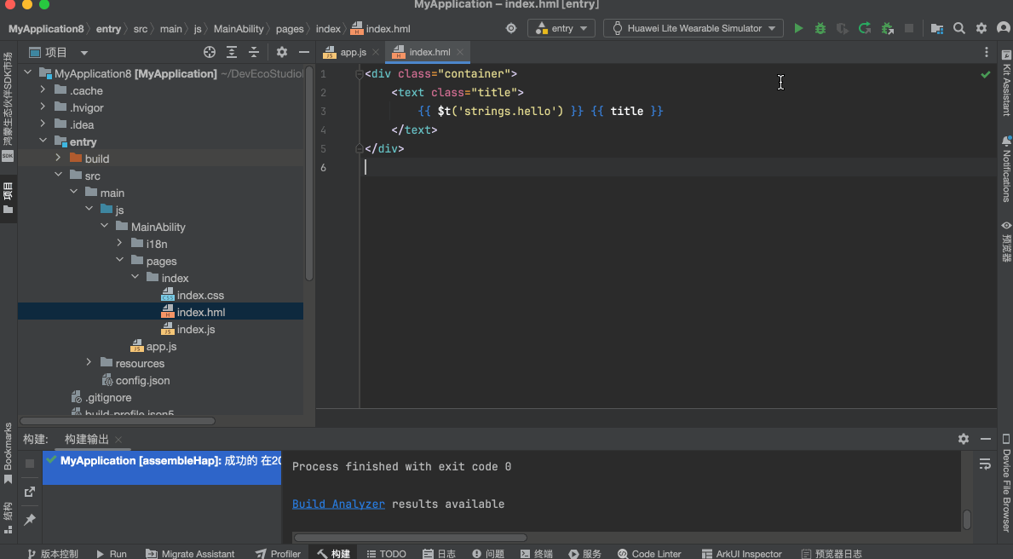Click the reload/hot-reload green arrow icon
Image resolution: width=1013 pixels, height=559 pixels.
[865, 28]
